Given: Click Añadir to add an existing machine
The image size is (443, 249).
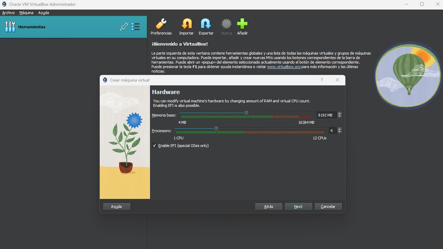Looking at the screenshot, I should [242, 26].
